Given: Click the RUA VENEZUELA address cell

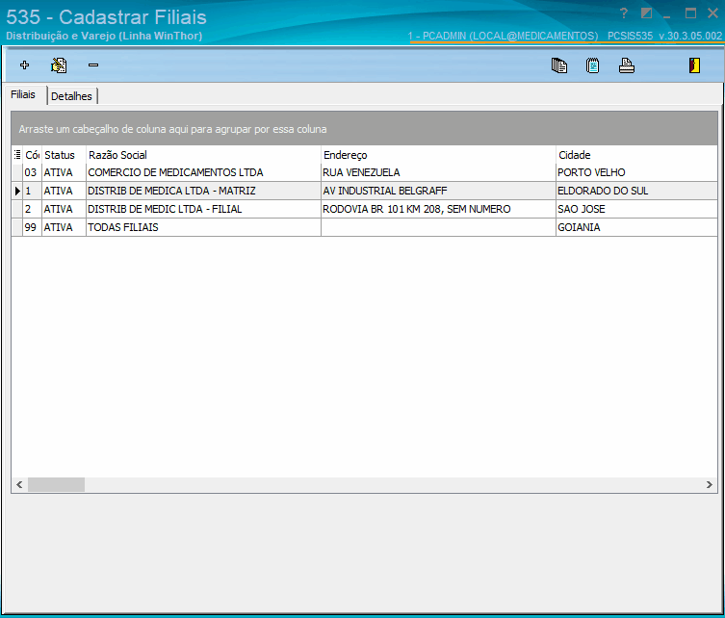Looking at the screenshot, I should [x=438, y=172].
